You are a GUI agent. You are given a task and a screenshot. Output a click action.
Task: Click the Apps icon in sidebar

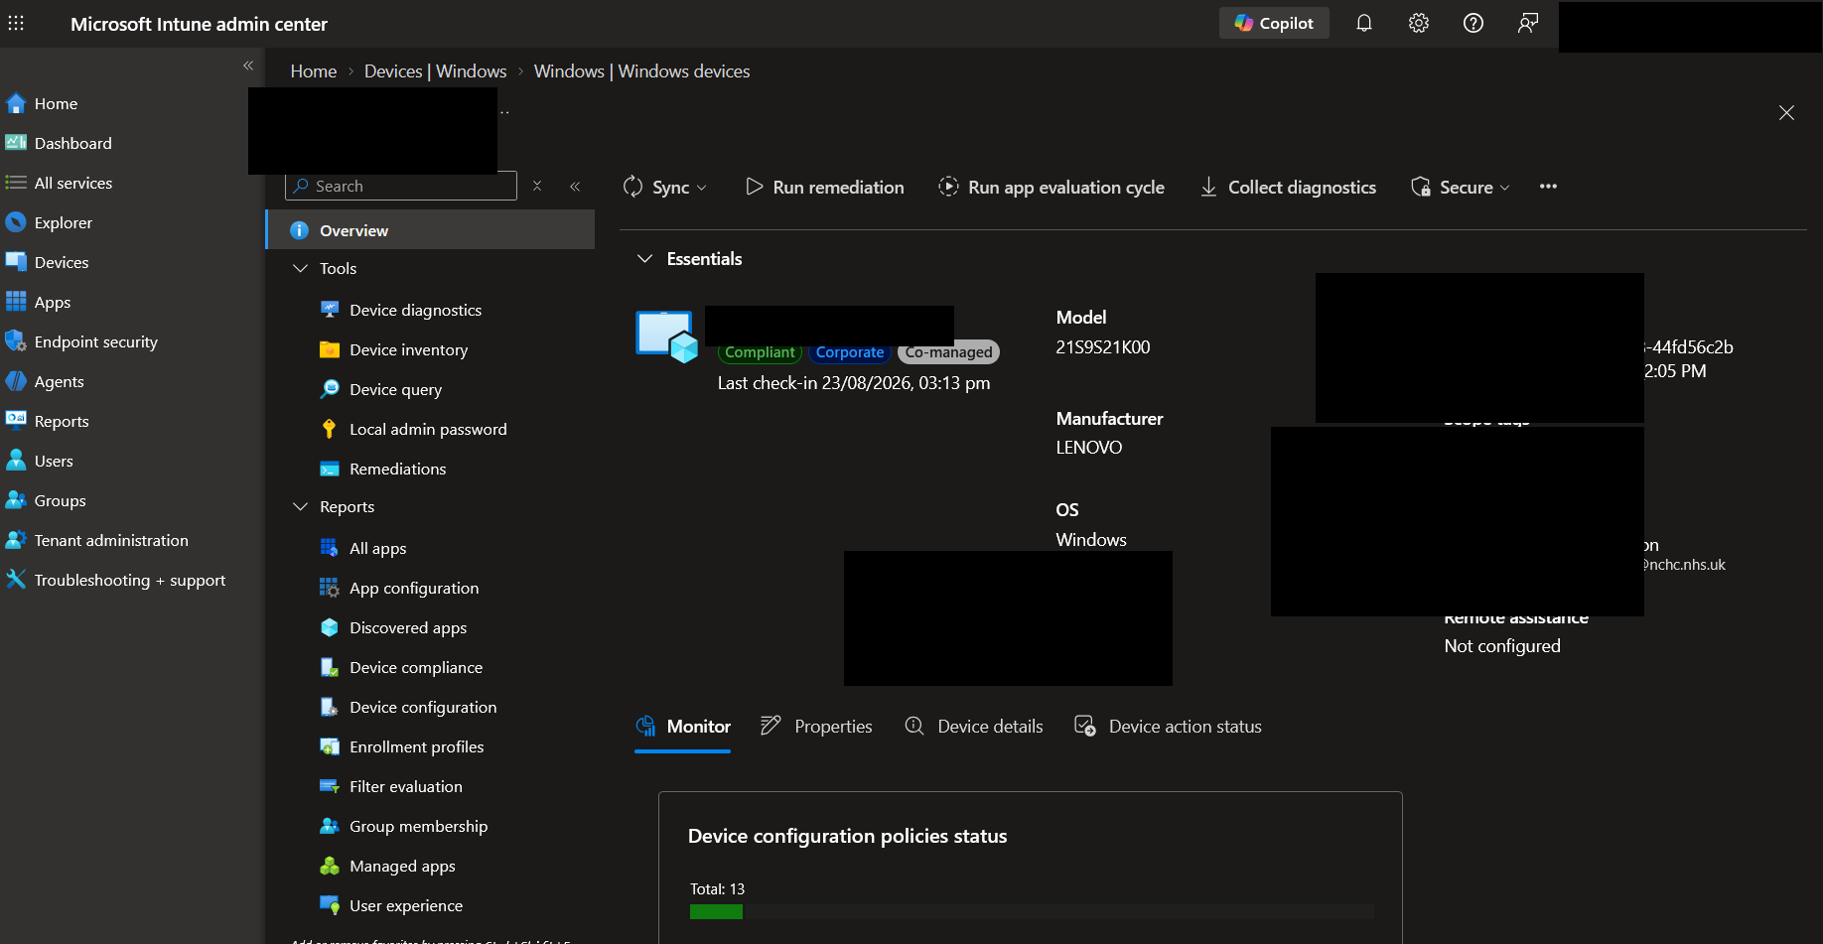(16, 302)
